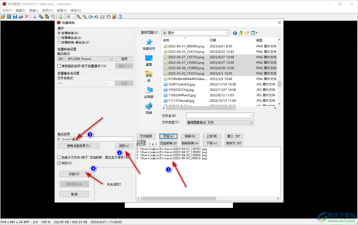Open the Slideshow filmstrip toolbar icon
The width and height of the screenshot is (358, 225).
[9, 17]
